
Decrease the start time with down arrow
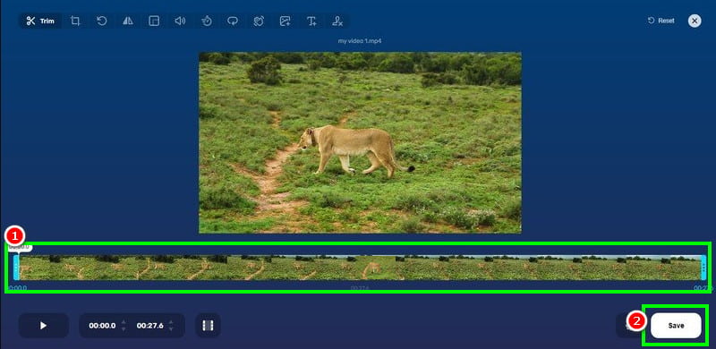pos(124,329)
